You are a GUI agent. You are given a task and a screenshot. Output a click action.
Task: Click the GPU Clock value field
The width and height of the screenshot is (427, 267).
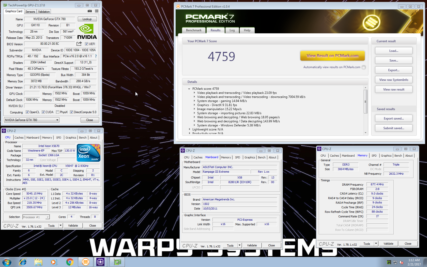pyautogui.click(x=32, y=94)
